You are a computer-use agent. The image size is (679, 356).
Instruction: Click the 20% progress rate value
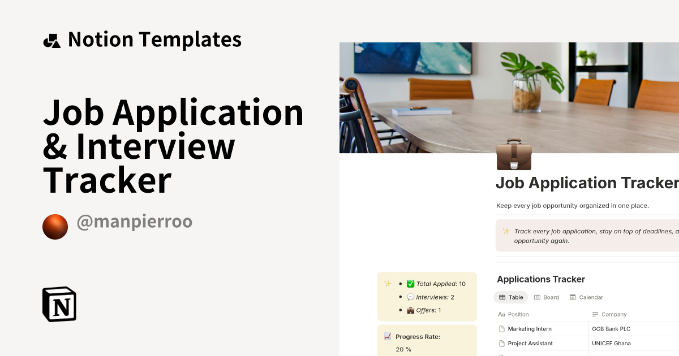(402, 349)
